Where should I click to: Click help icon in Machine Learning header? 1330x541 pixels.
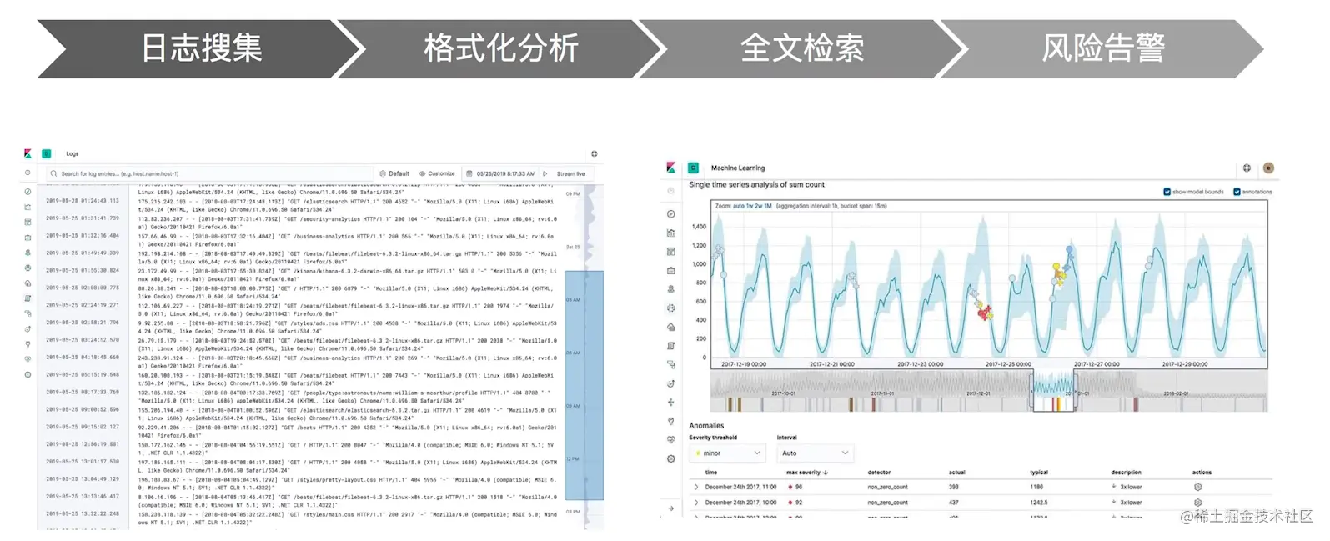[x=1247, y=168]
